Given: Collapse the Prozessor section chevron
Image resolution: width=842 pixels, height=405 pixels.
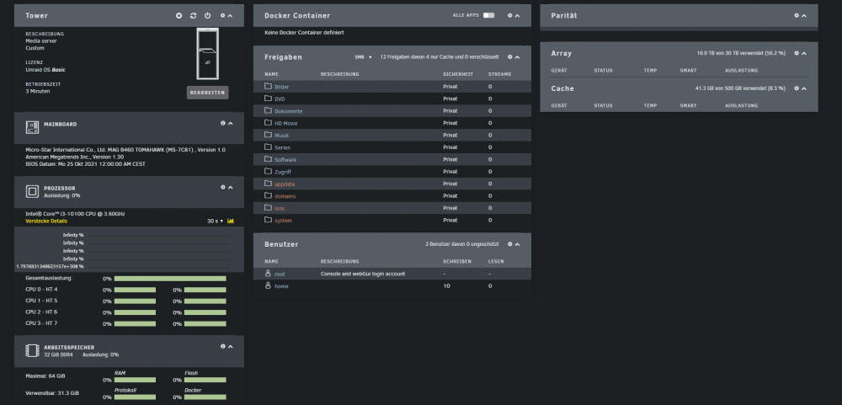Looking at the screenshot, I should 231,187.
